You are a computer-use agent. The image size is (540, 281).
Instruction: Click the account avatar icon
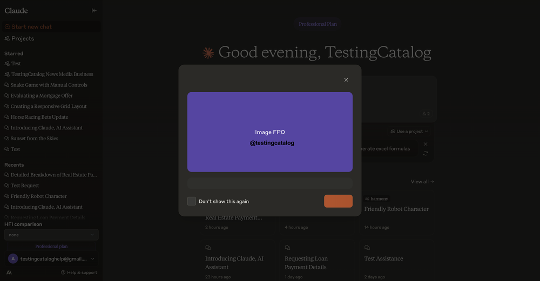13,259
